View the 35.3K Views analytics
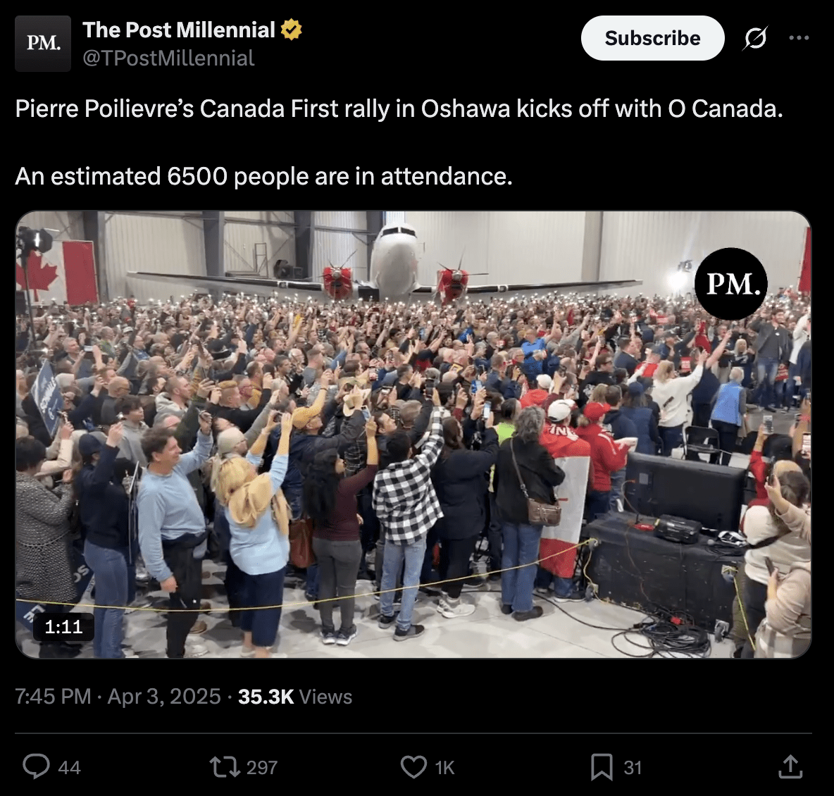Viewport: 834px width, 796px height. click(295, 697)
